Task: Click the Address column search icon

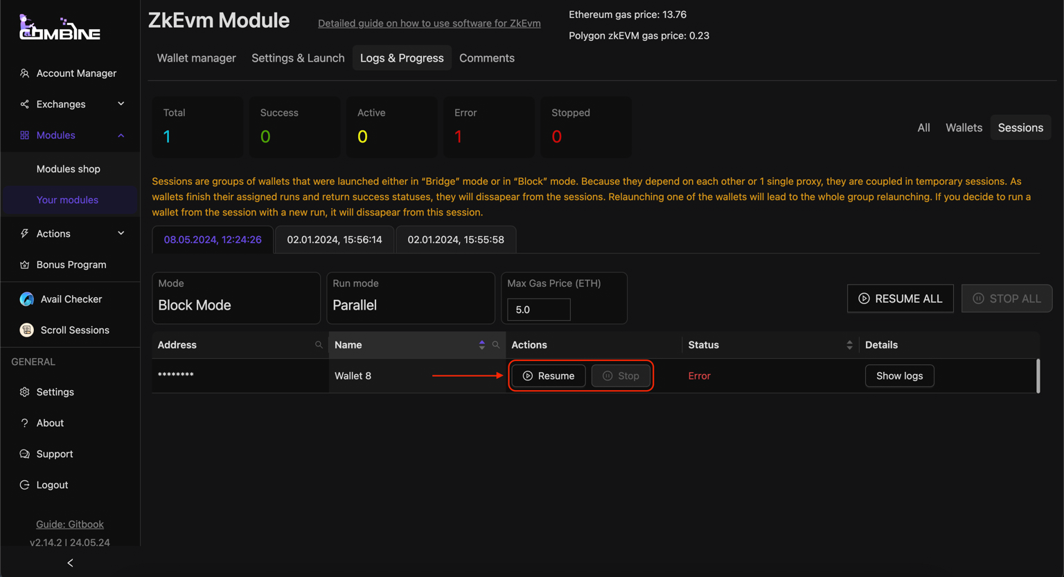Action: (x=319, y=345)
